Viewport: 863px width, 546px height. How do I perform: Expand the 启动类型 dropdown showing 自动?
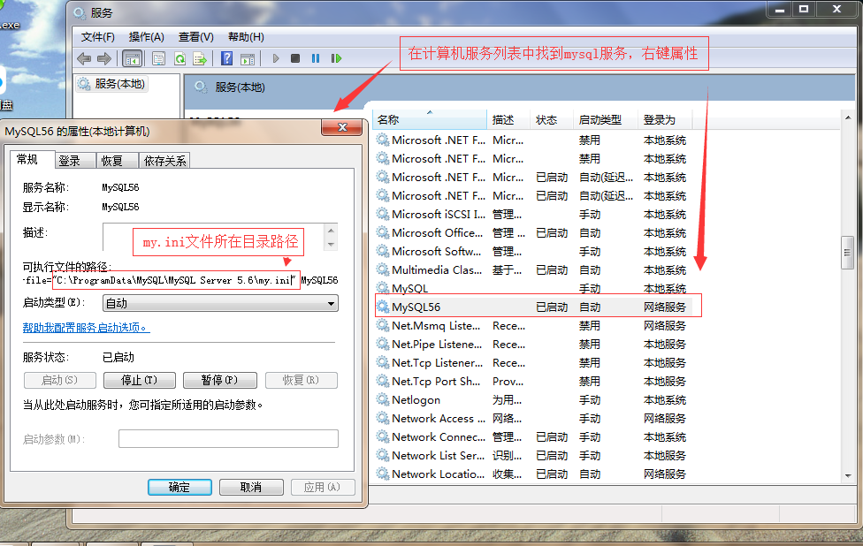[x=220, y=303]
